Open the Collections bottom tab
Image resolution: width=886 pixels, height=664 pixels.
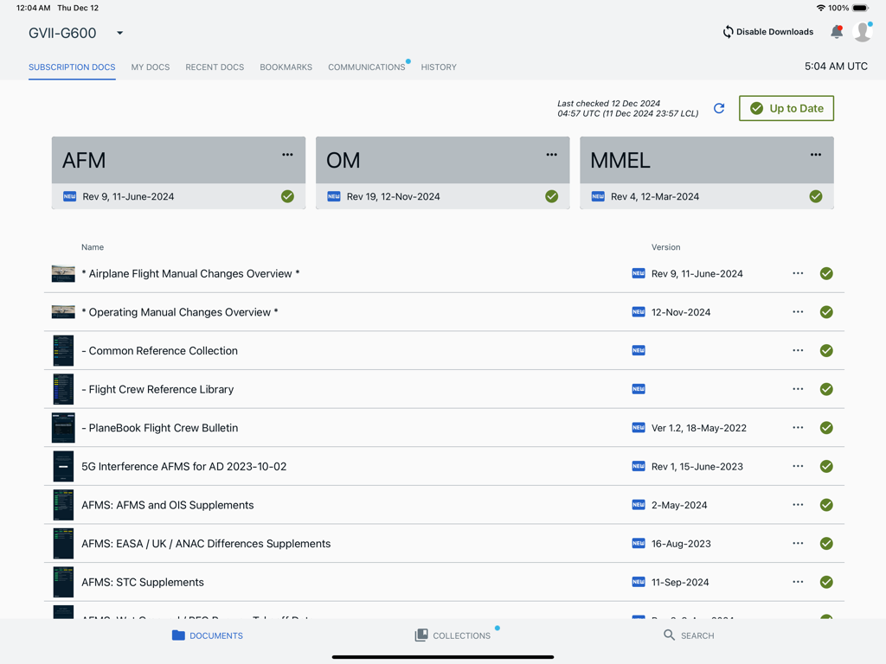click(453, 635)
